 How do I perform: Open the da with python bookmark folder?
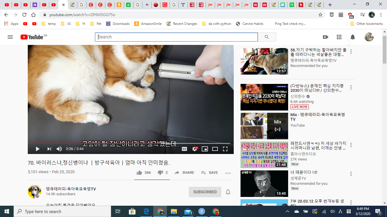pos(217,24)
